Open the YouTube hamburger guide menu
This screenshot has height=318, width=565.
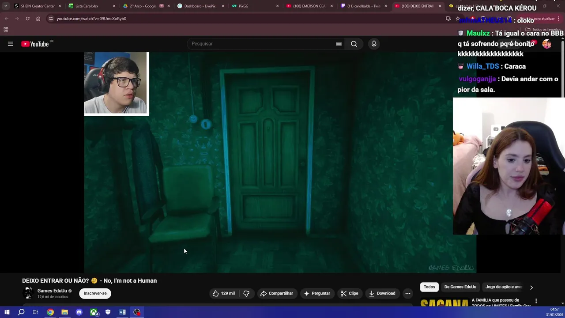(x=11, y=44)
